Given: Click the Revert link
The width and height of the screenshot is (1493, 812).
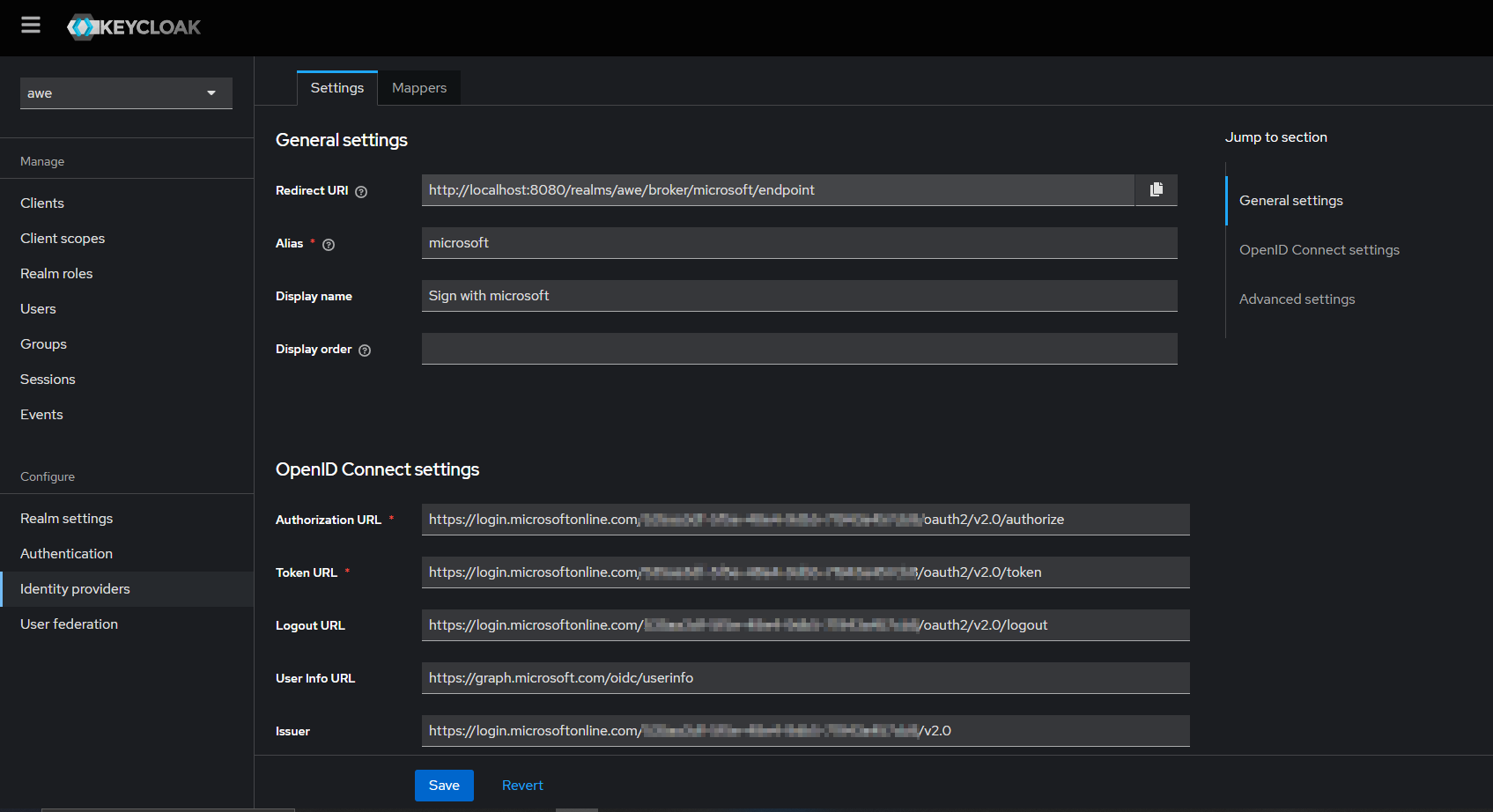Looking at the screenshot, I should click(x=522, y=786).
